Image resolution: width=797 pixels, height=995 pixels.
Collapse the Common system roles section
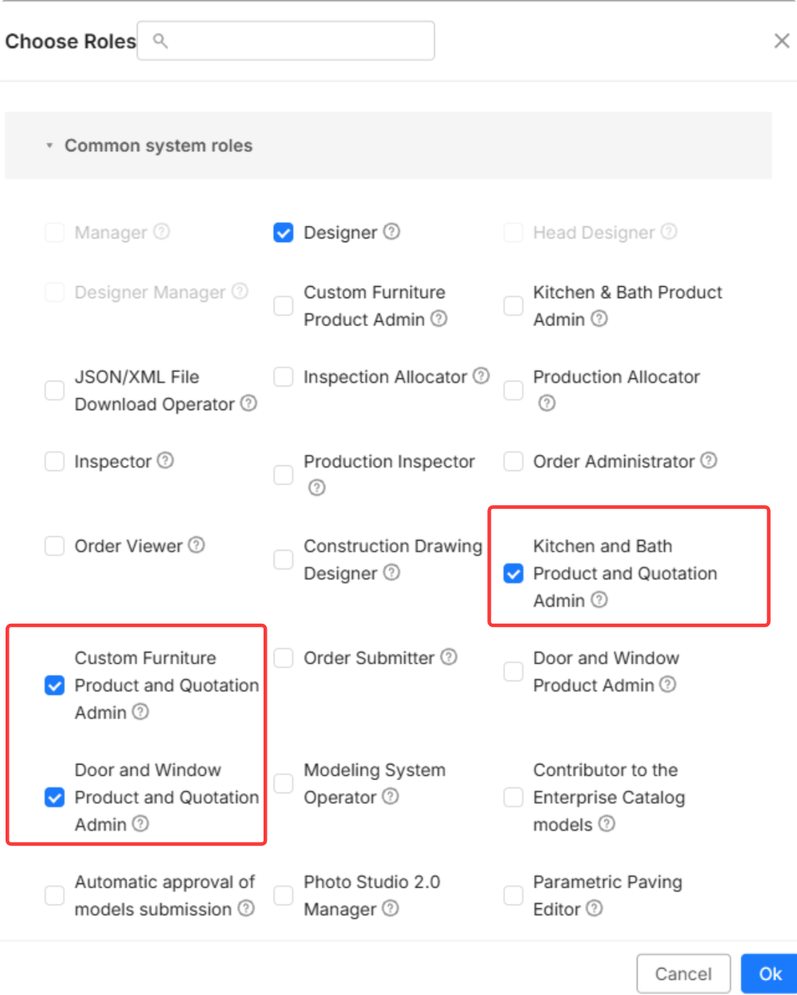click(x=49, y=146)
